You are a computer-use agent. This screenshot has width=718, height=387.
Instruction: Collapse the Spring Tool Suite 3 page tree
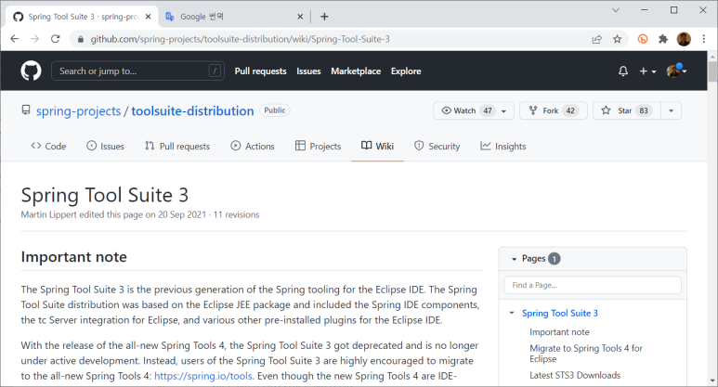pos(512,314)
